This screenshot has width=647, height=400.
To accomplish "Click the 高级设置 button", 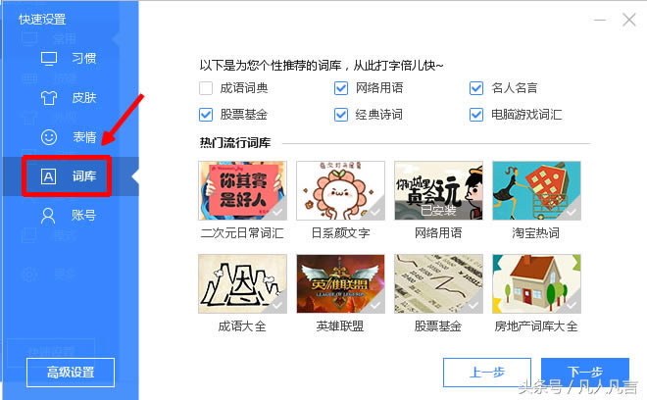I will tap(71, 373).
